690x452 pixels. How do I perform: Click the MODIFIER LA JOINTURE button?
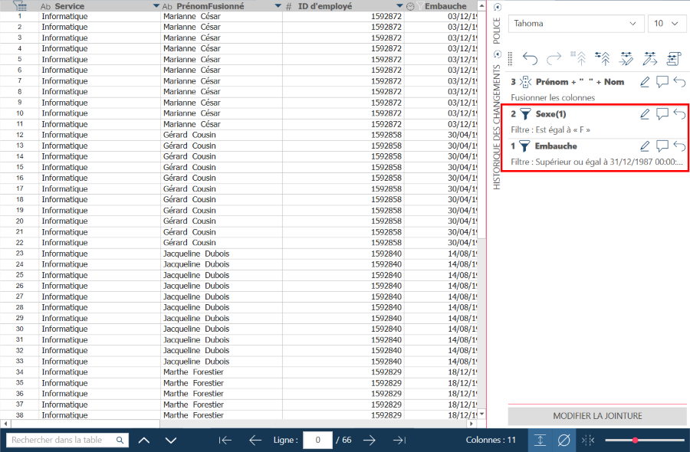[597, 416]
